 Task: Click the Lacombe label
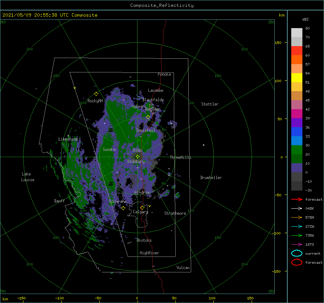pos(156,90)
